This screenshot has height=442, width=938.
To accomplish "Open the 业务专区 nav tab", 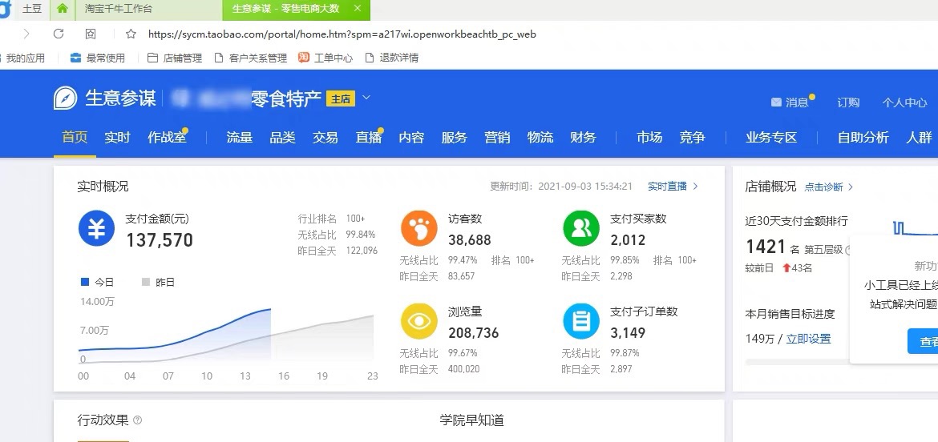I will click(772, 138).
